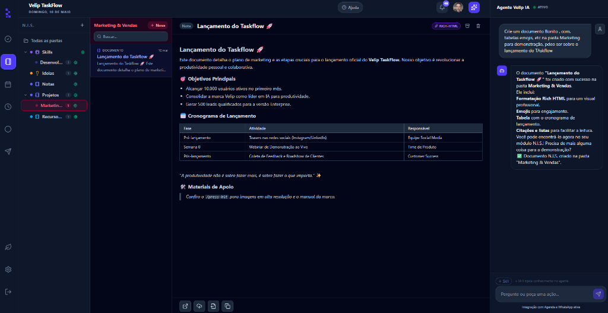608x313 pixels.
Task: Click the logout icon in left sidebar
Action: 8,292
